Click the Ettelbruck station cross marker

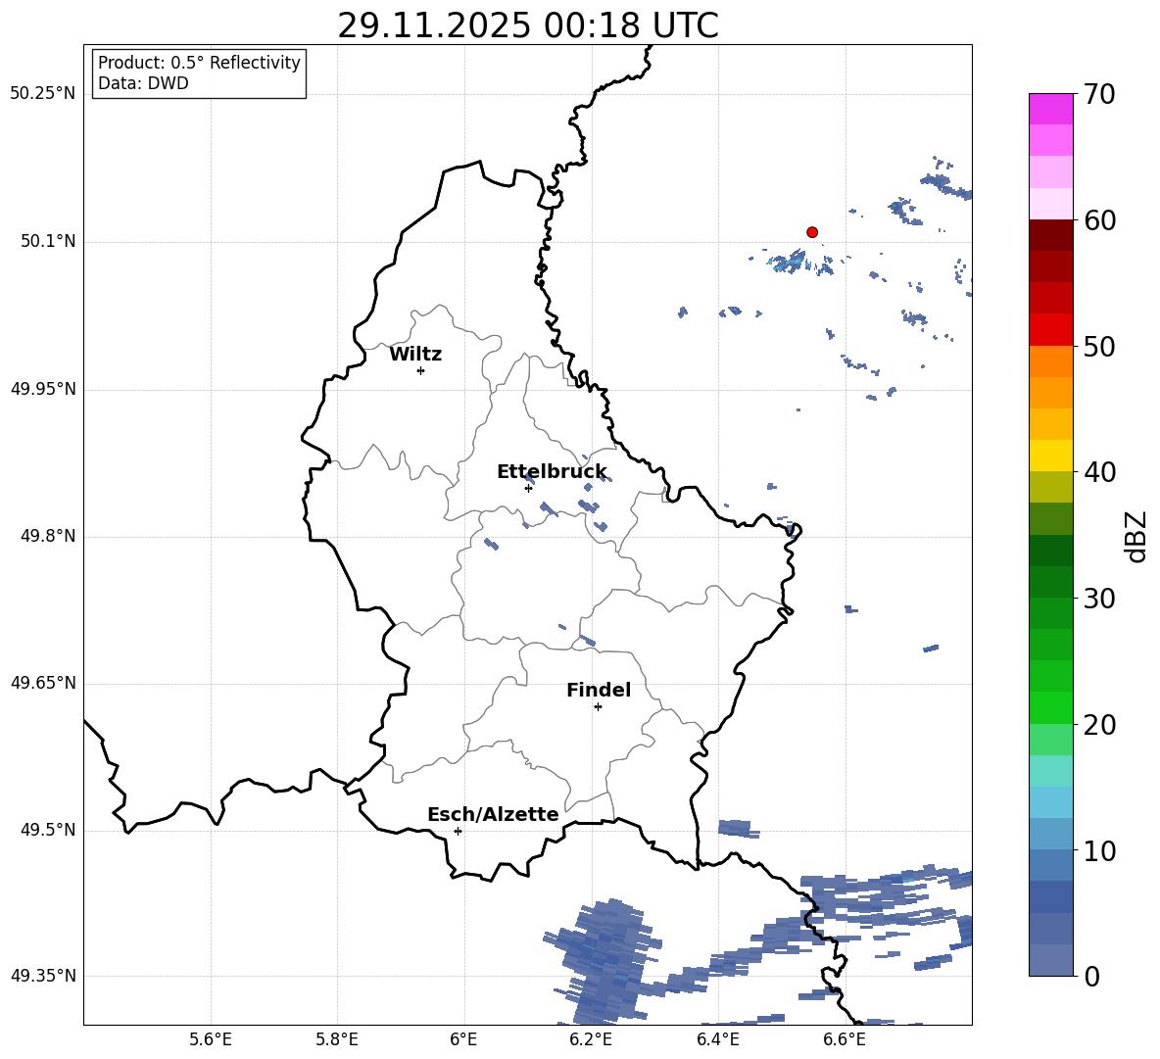[x=528, y=488]
